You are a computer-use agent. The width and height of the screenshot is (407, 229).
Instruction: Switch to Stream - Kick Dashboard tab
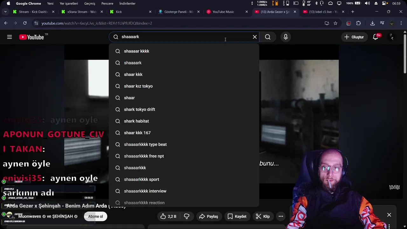pos(33,12)
